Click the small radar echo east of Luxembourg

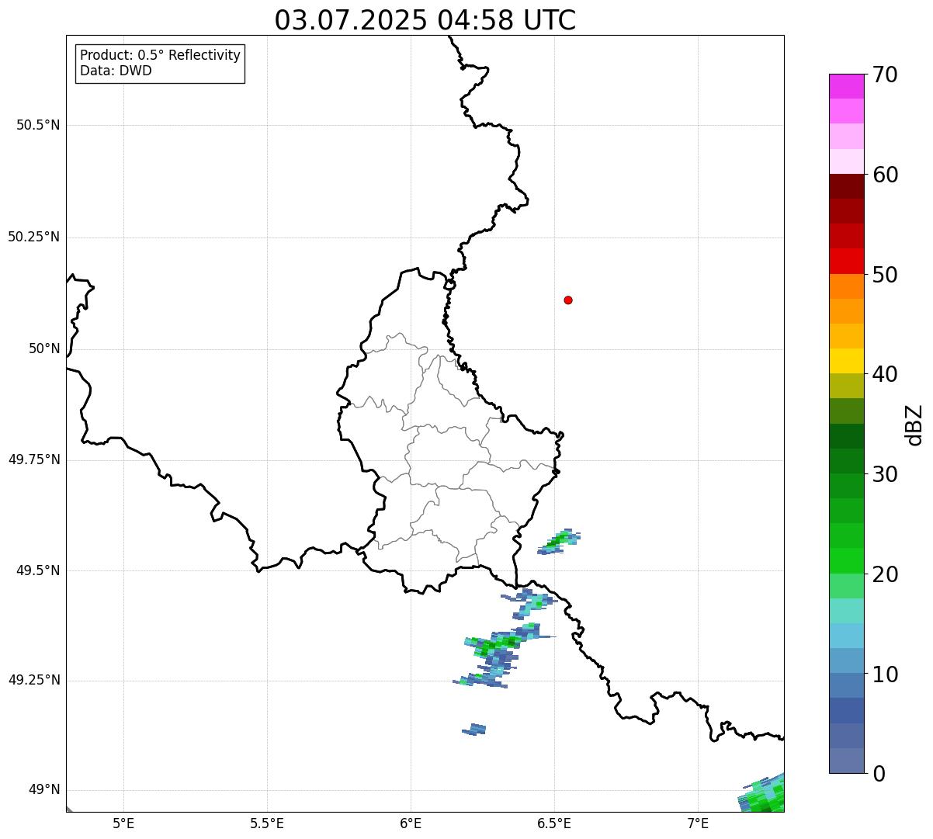pos(559,541)
